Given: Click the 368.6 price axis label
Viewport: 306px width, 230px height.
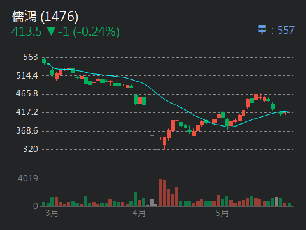Looking at the screenshot, I should click(27, 130).
